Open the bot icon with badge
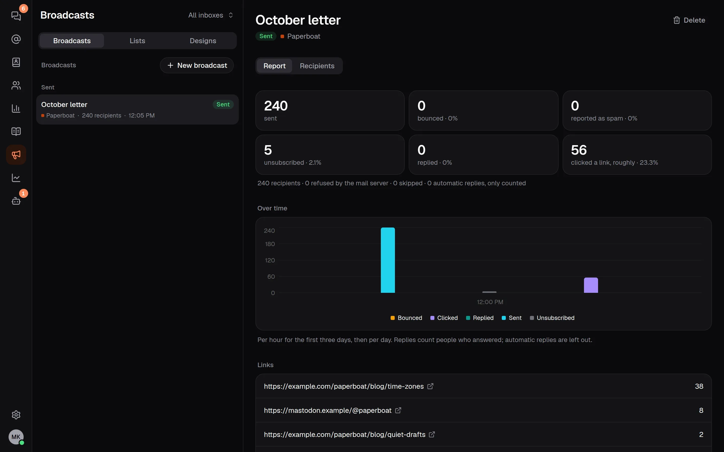 (x=16, y=201)
